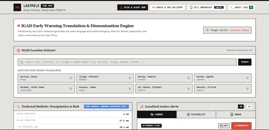Click the share icon in the BROADCAST button
Screen dimensions: 269x130
click(235, 126)
